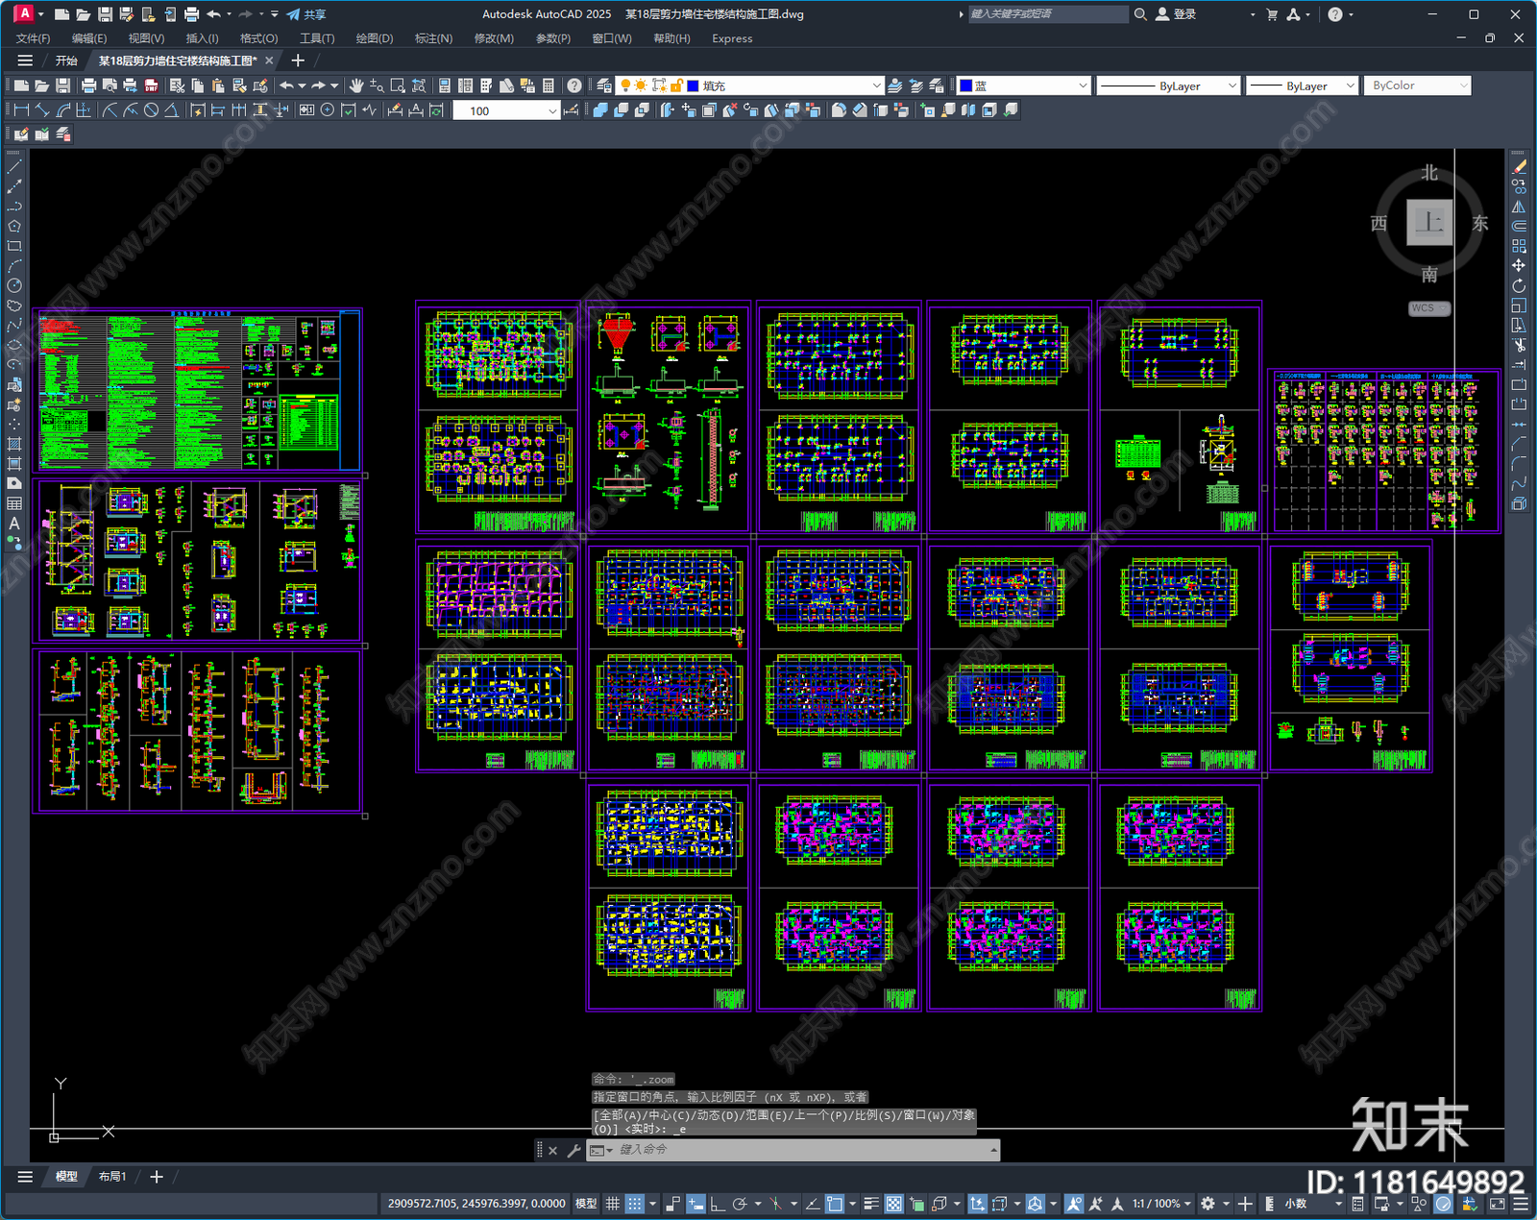Toggle ortho mode in status bar
Screen dimensions: 1537x1220
[717, 1204]
